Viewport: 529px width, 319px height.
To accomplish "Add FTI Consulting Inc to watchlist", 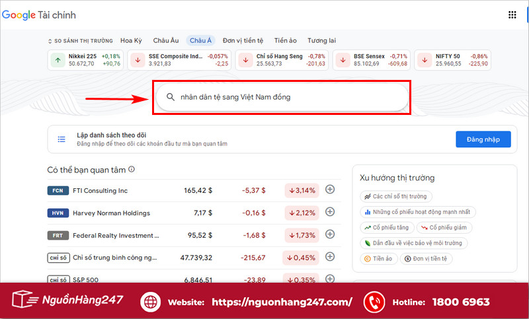I will (x=330, y=190).
